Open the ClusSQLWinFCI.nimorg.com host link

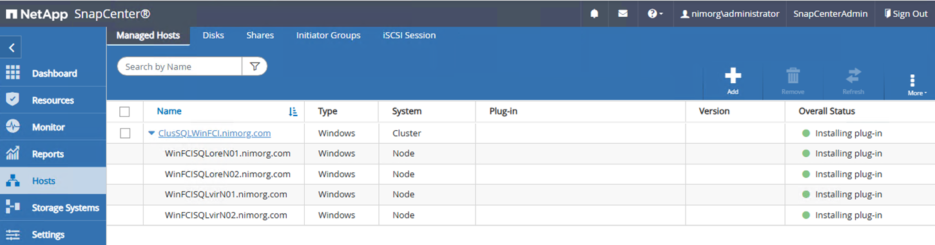(x=215, y=133)
